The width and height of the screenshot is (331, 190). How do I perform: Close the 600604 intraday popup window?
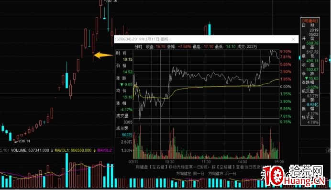click(x=293, y=39)
